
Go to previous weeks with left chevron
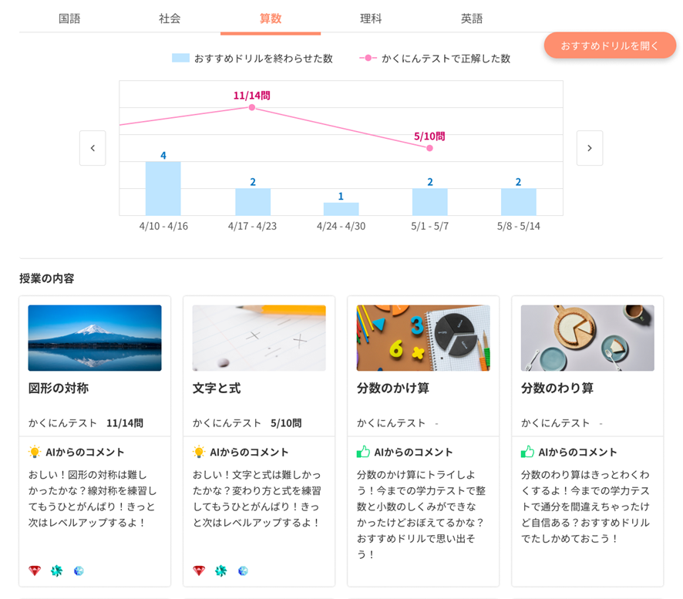93,148
